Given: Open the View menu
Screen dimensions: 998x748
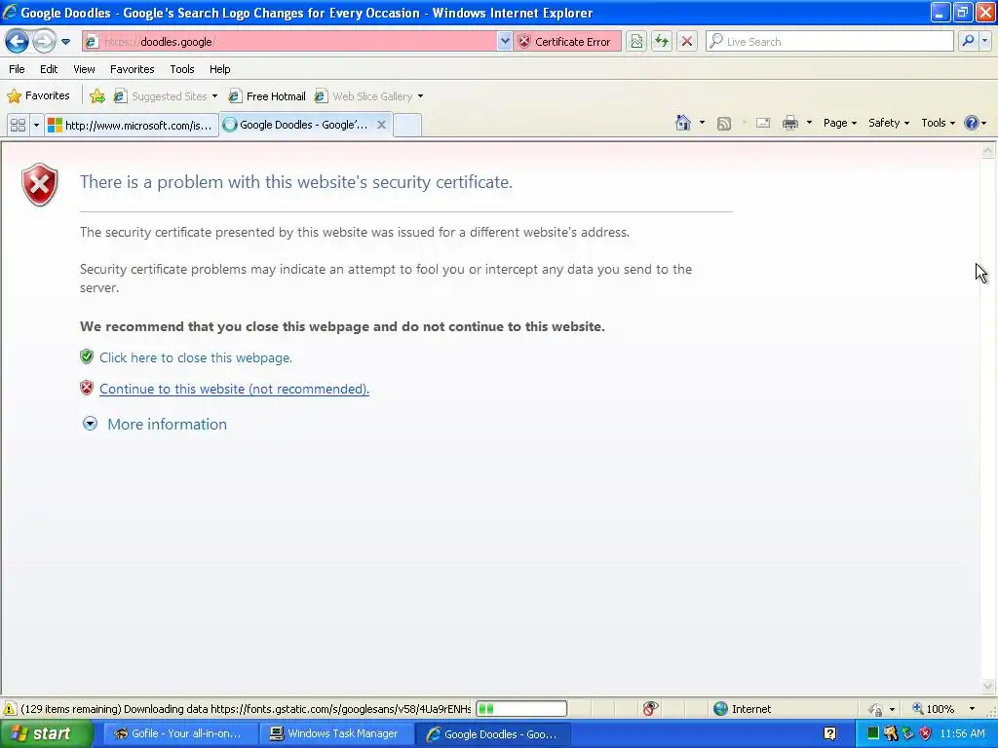Looking at the screenshot, I should pyautogui.click(x=84, y=69).
